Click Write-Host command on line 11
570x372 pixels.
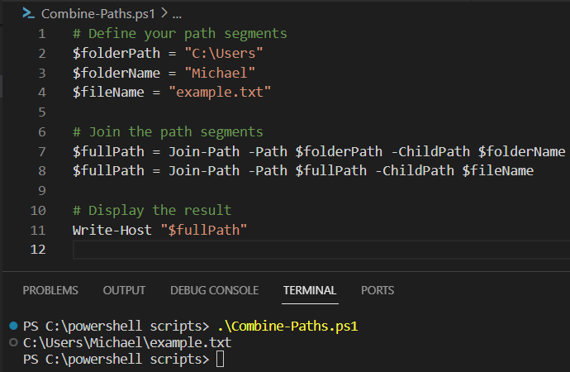(112, 230)
